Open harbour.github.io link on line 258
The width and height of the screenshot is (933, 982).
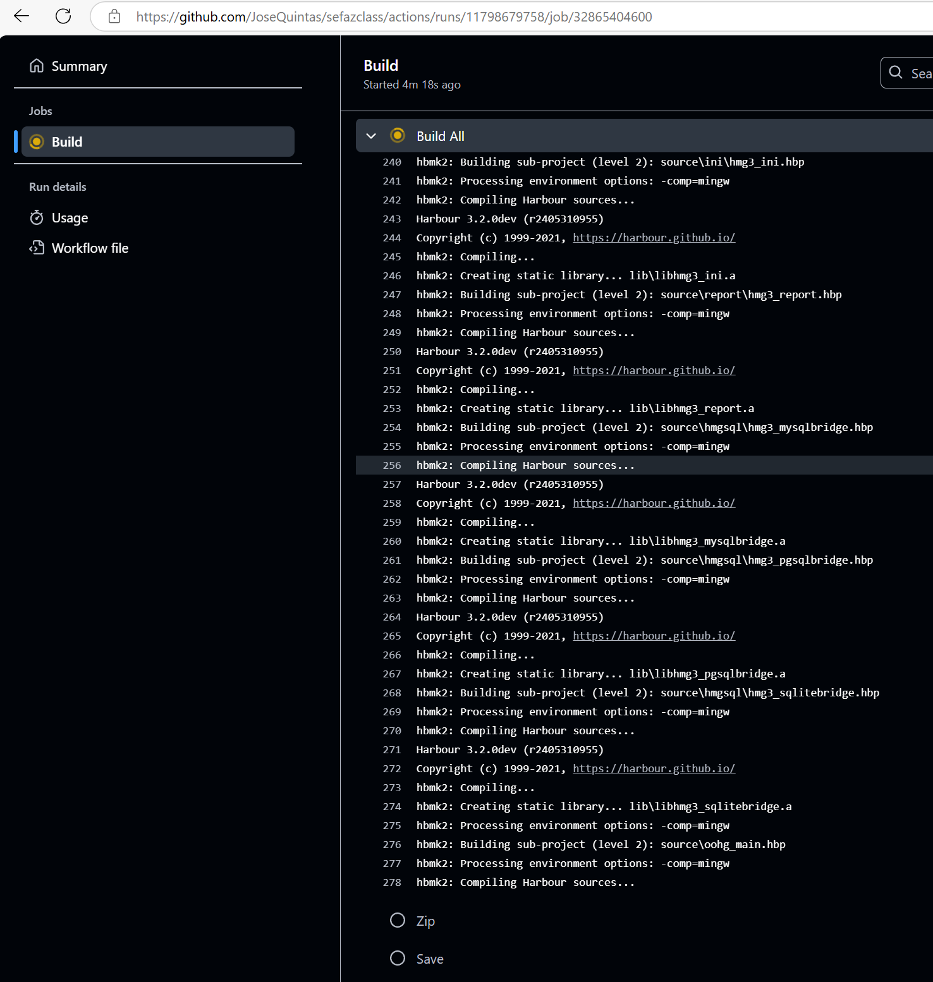tap(654, 503)
